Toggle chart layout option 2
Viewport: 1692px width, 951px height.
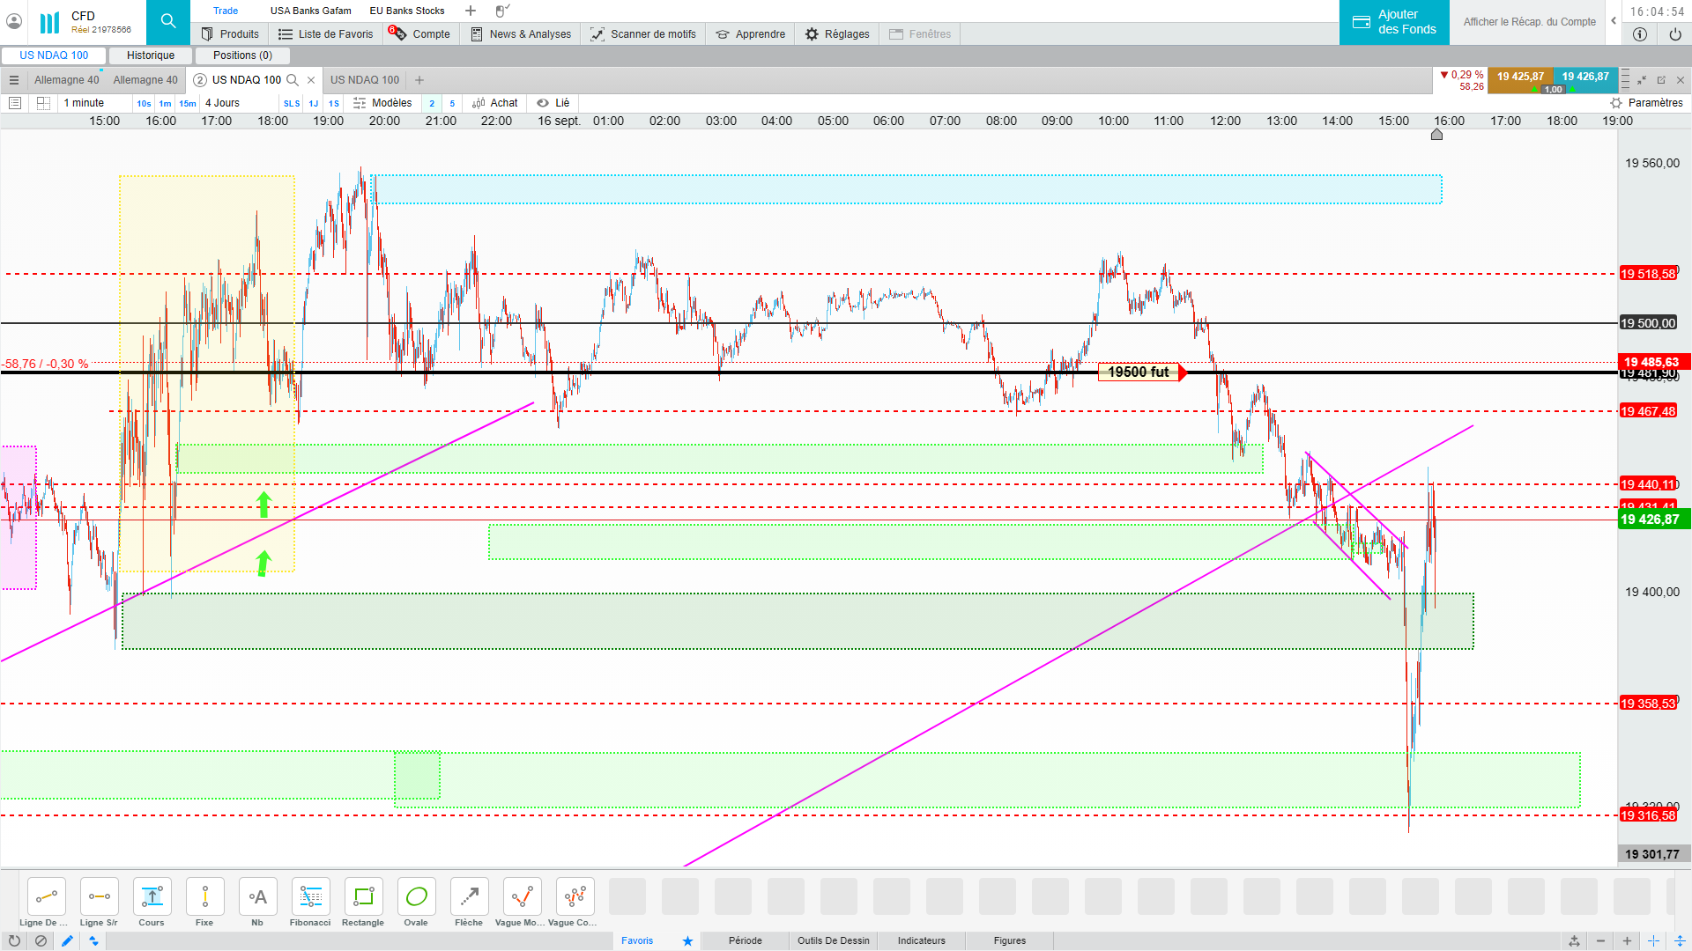(432, 103)
